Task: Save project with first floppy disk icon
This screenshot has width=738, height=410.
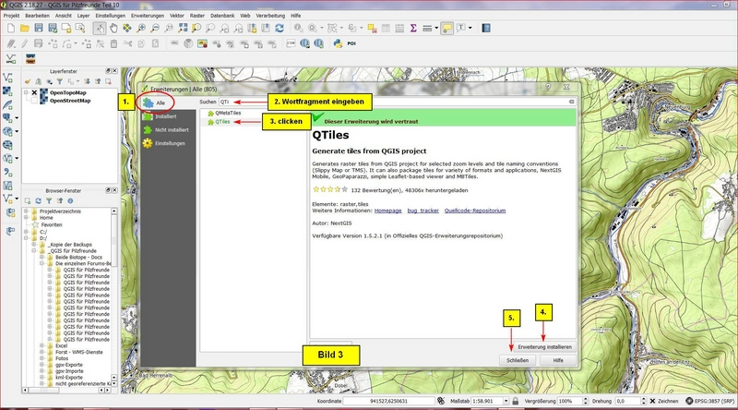Action: coord(39,29)
